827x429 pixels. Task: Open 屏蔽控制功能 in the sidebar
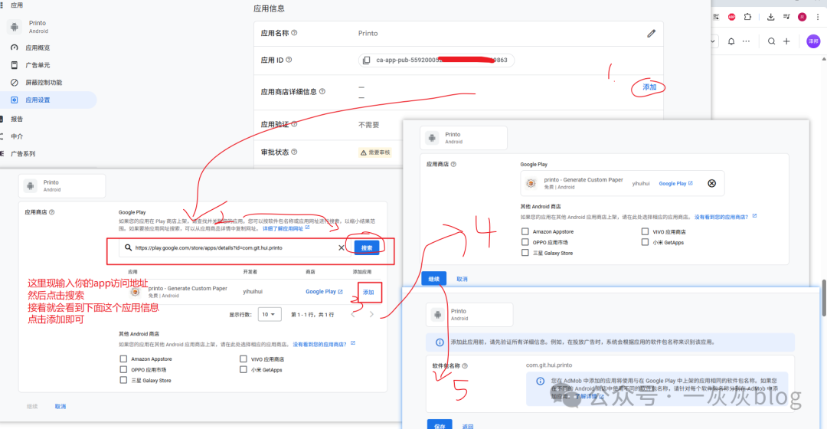pos(43,82)
